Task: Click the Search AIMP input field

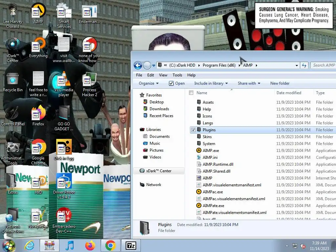Action: click(324, 65)
